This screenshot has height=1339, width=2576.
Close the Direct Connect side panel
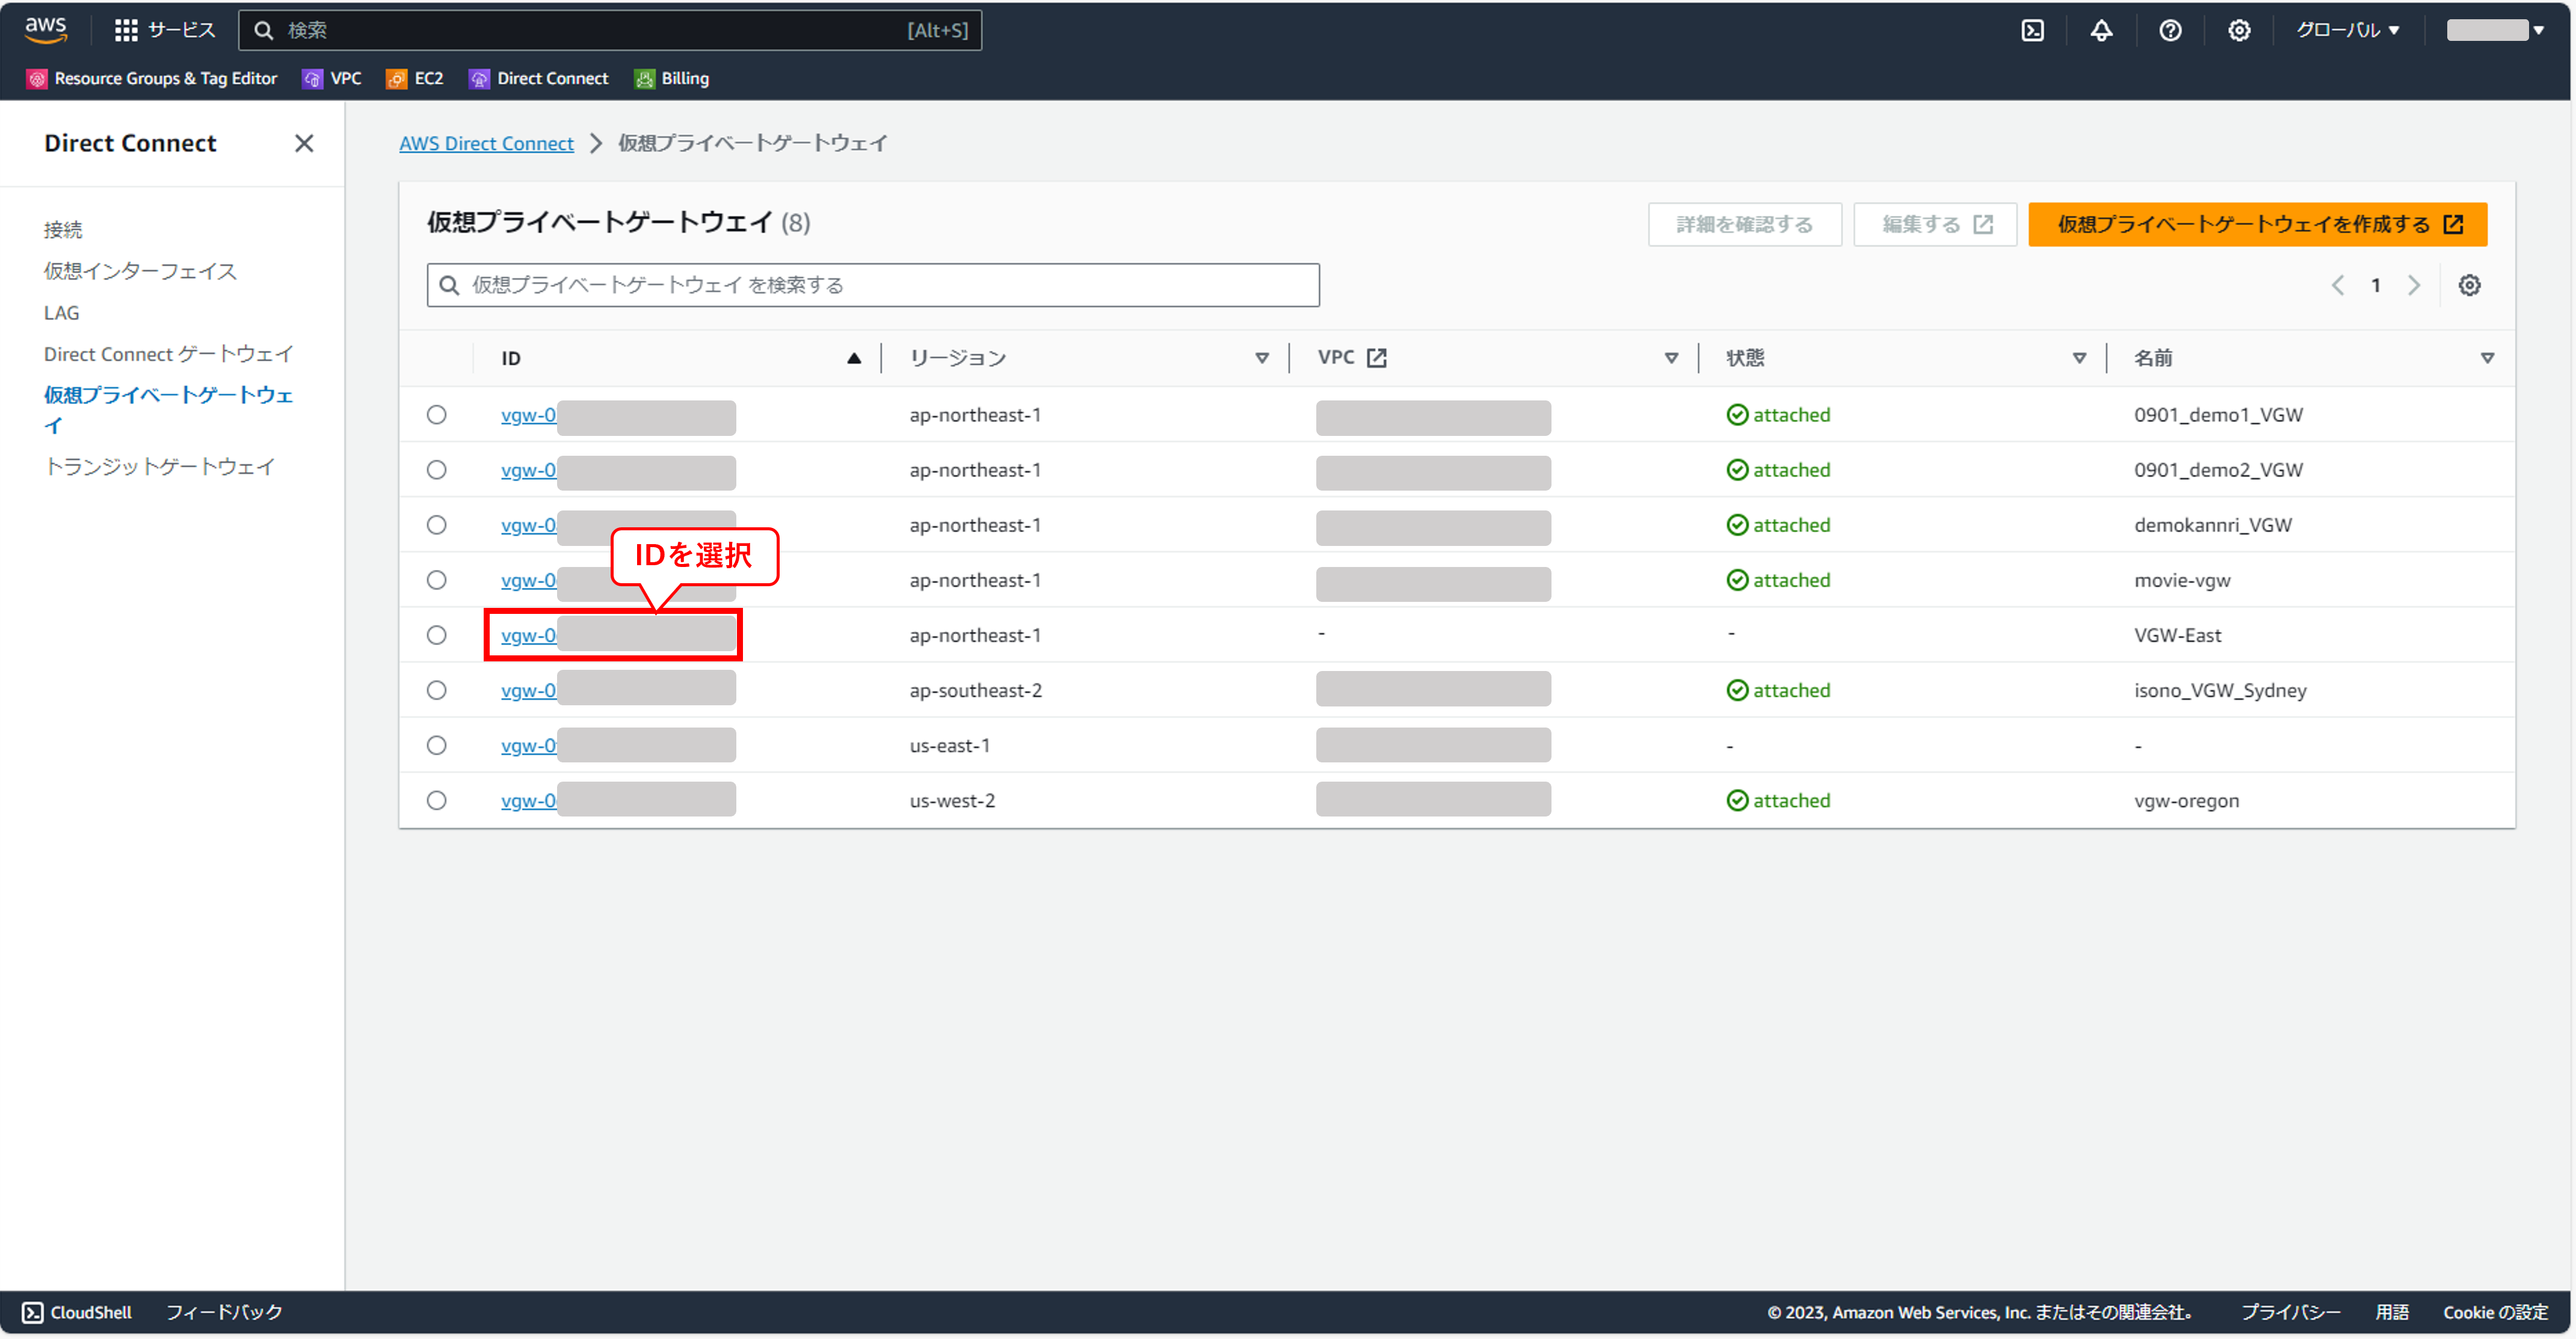click(304, 144)
